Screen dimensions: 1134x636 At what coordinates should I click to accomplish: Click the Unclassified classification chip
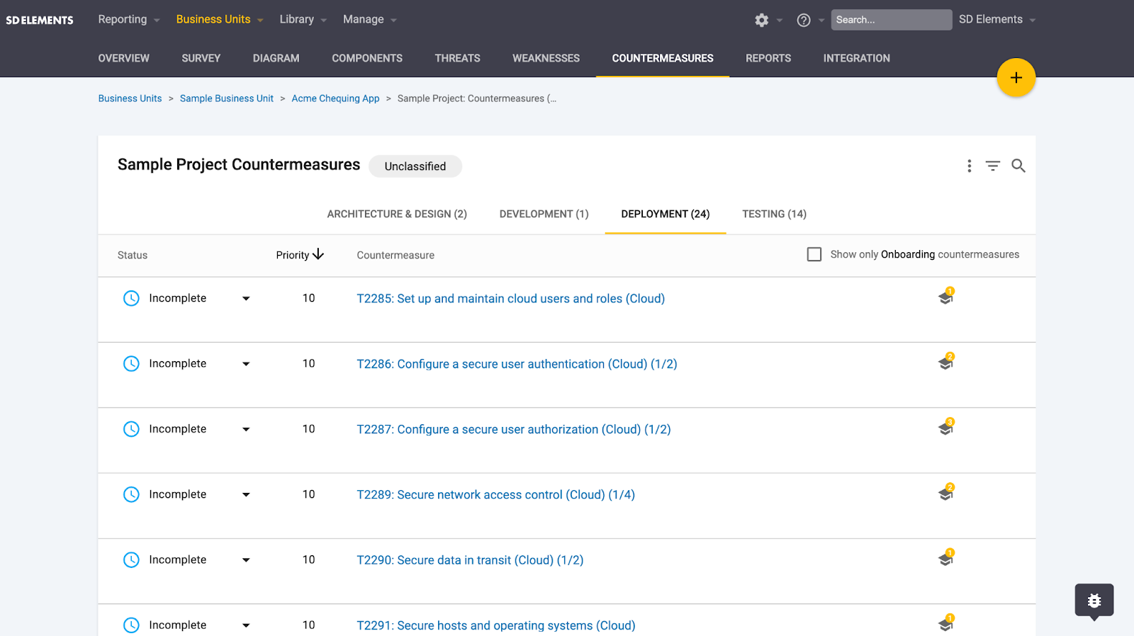[415, 166]
